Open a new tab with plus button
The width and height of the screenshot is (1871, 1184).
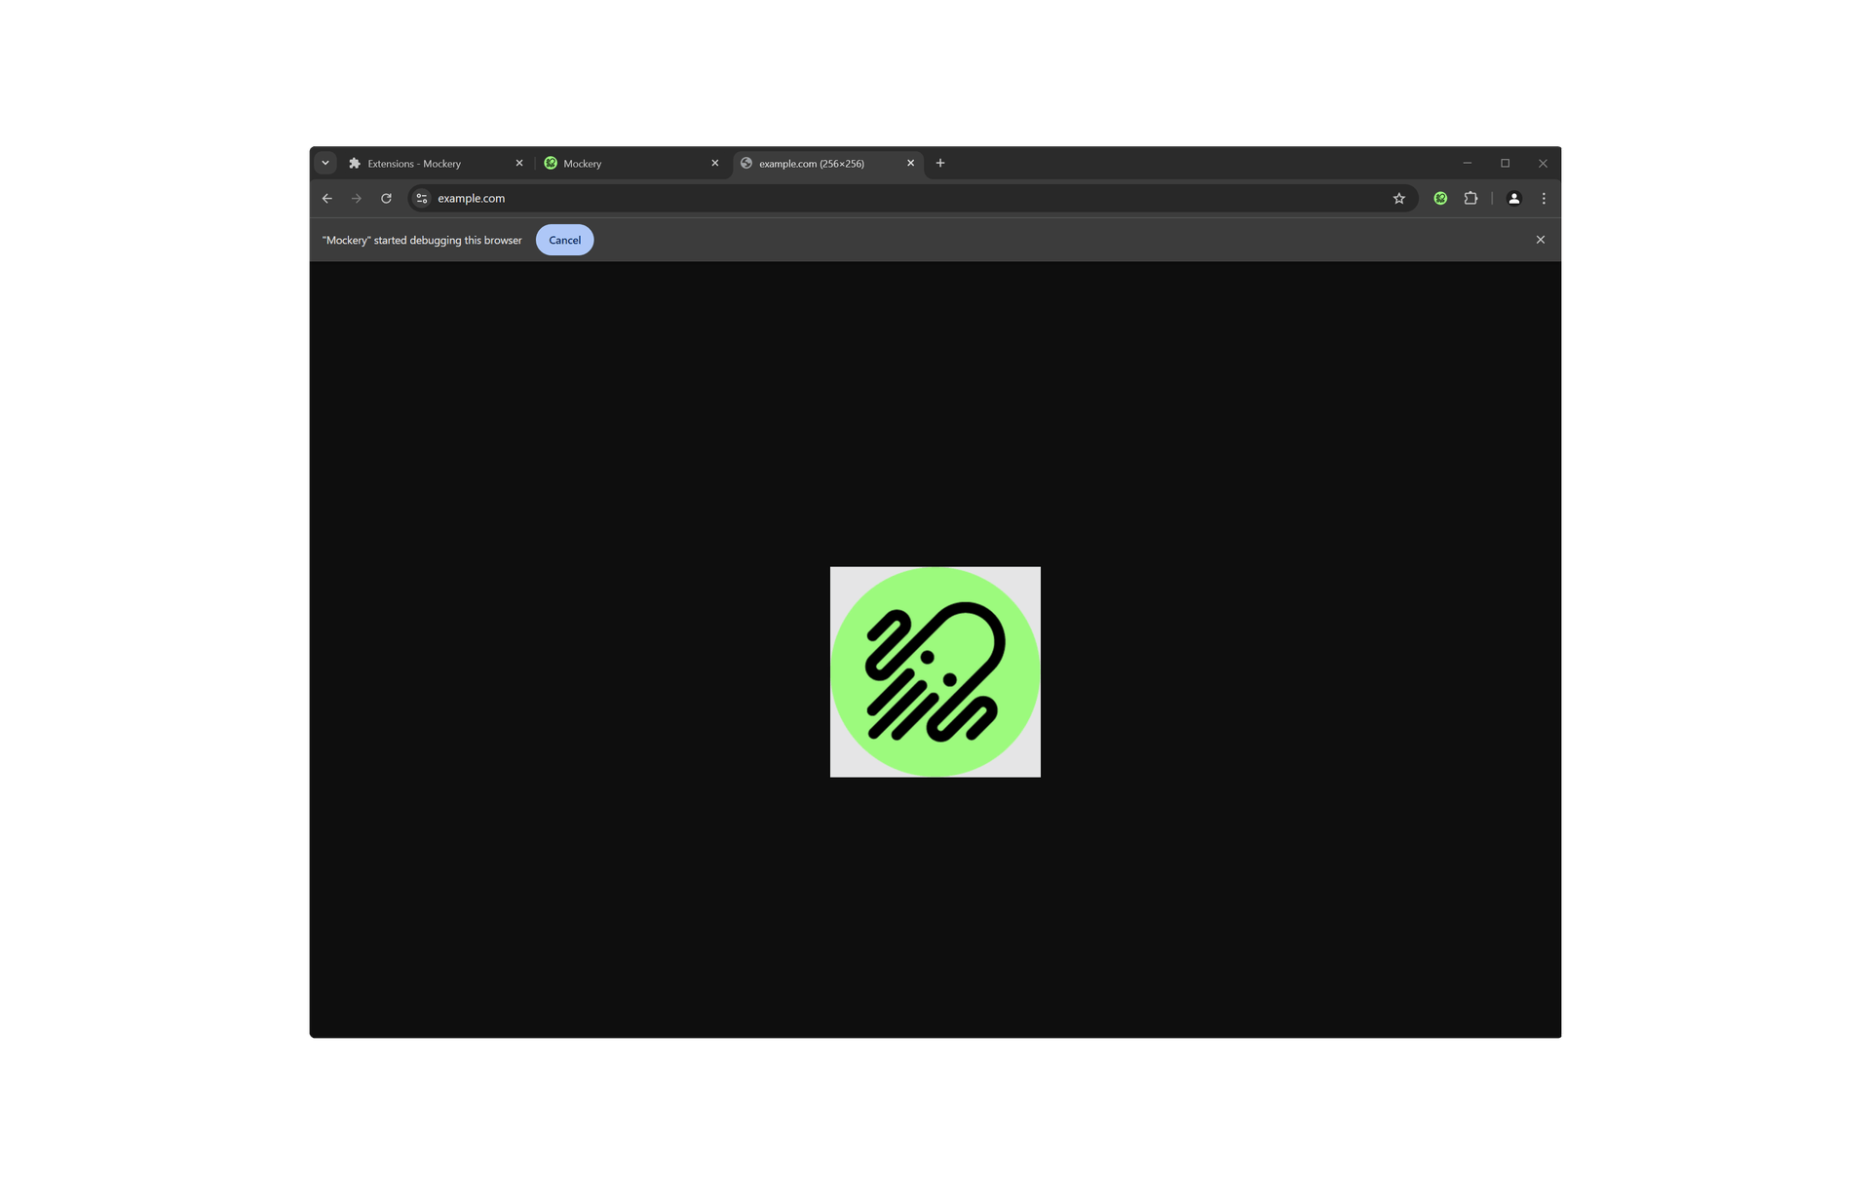tap(940, 163)
